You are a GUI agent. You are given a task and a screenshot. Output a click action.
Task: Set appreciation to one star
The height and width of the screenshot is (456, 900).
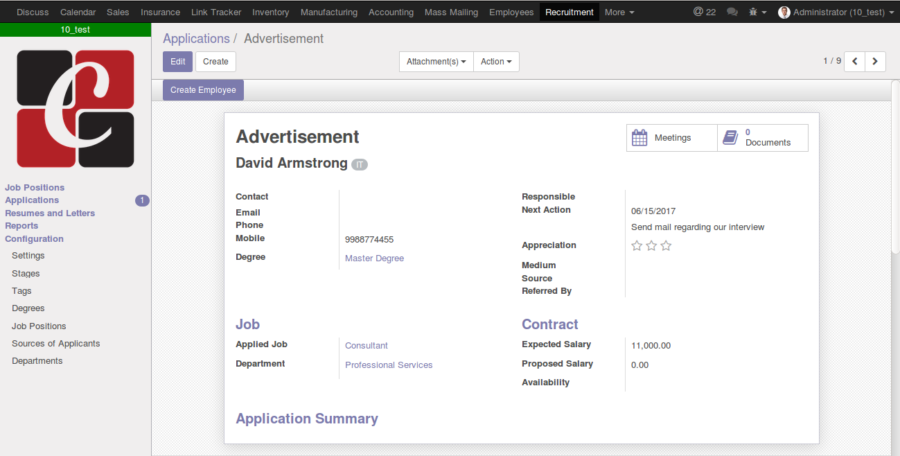[637, 245]
